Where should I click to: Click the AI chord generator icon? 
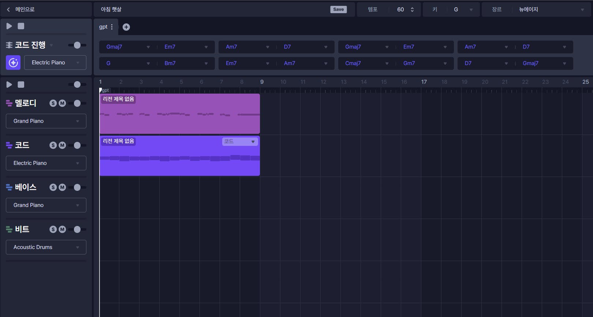[13, 63]
